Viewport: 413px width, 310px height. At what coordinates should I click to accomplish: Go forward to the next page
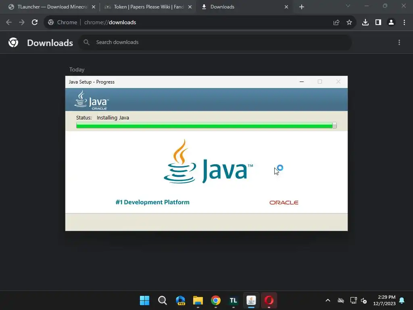pyautogui.click(x=22, y=23)
